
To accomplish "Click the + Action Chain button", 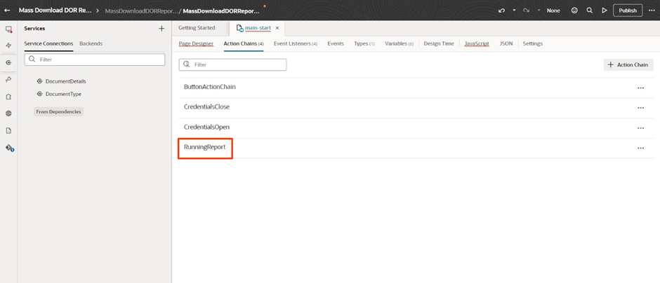I will click(628, 64).
